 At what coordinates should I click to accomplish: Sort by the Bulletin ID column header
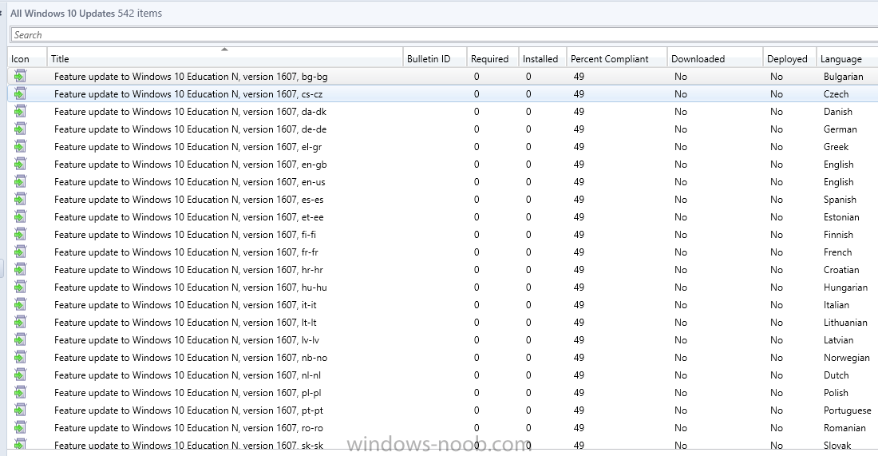[x=434, y=58]
